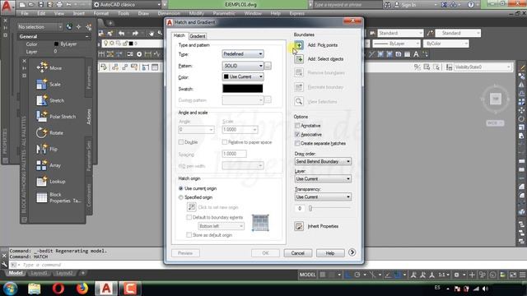
Task: Click the pattern browse ellipsis button
Action: [268, 66]
